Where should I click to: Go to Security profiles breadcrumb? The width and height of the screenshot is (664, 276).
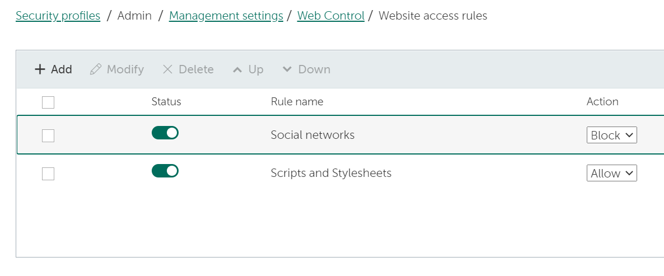(58, 16)
